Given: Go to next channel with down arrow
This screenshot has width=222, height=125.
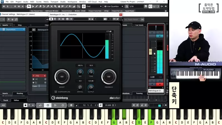Looking at the screenshot, I should [12, 19].
